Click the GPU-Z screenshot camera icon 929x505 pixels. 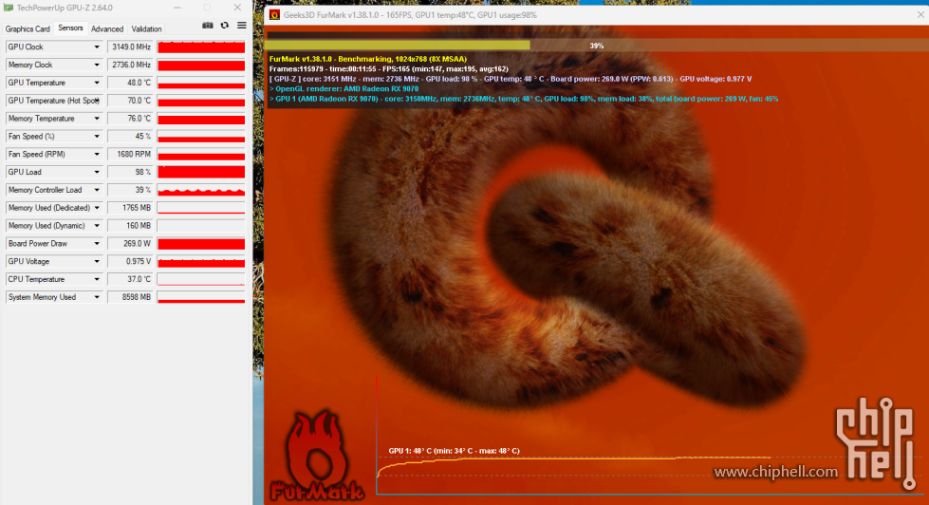[208, 26]
